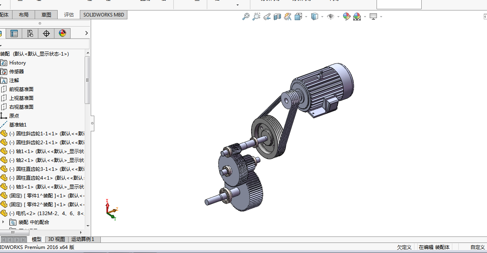The image size is (487, 253).
Task: Collapse the feature manager panel handle
Action: [x=92, y=123]
